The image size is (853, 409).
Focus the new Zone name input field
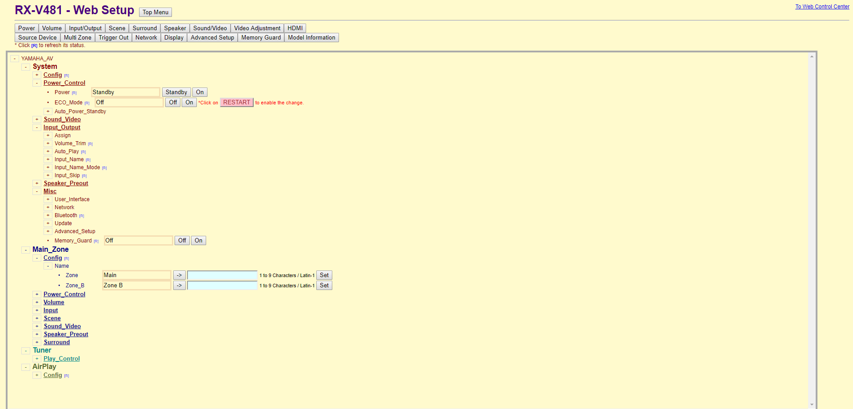click(222, 275)
